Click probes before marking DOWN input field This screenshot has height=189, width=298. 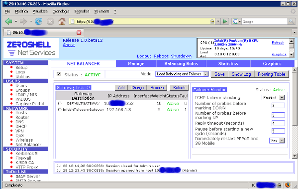[278, 105]
